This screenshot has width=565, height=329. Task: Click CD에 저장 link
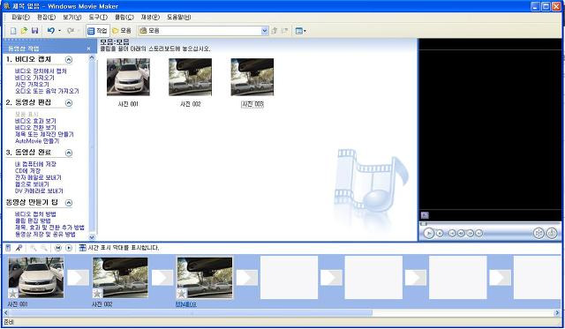point(27,171)
